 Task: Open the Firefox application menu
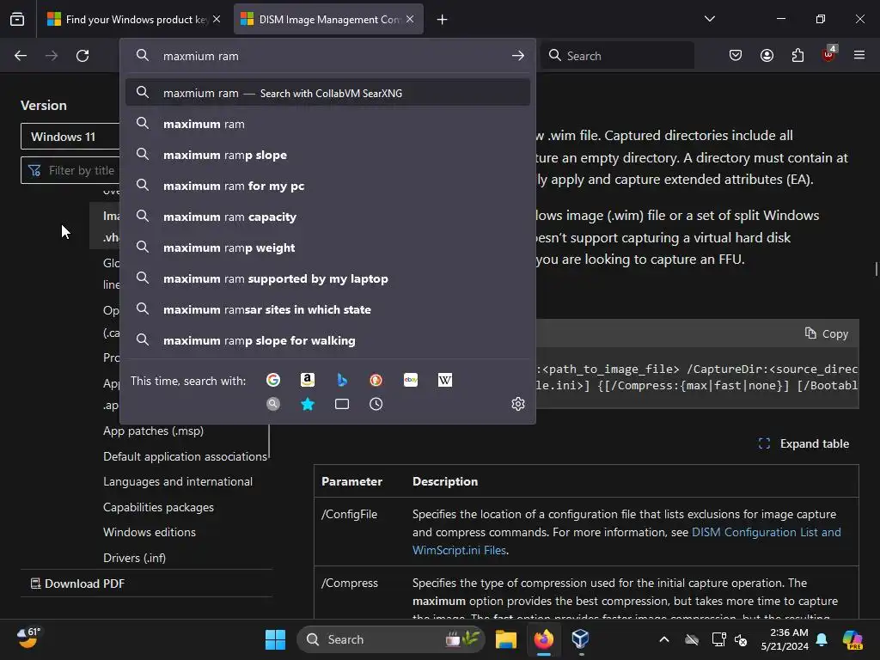point(859,55)
